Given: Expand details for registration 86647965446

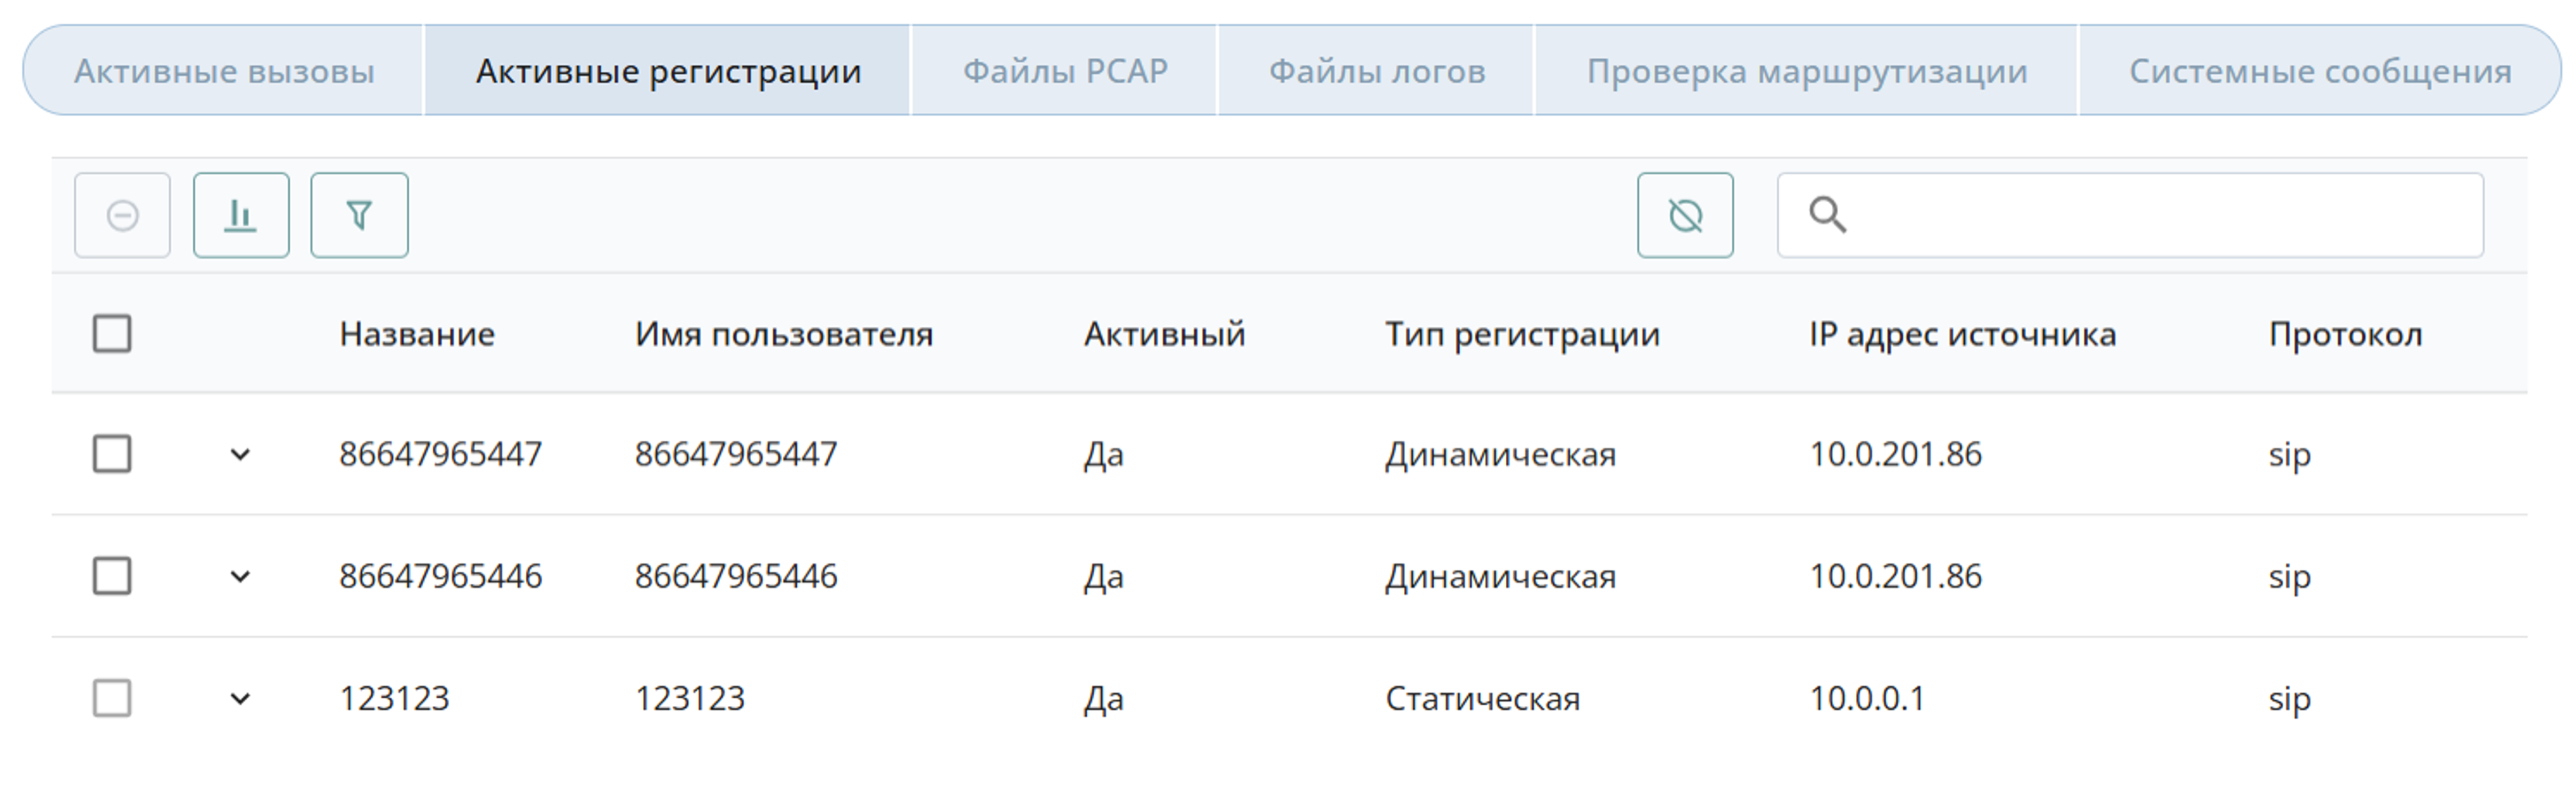Looking at the screenshot, I should 240,577.
